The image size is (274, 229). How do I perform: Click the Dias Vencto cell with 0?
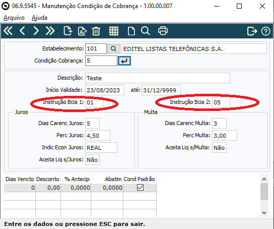pyautogui.click(x=20, y=188)
